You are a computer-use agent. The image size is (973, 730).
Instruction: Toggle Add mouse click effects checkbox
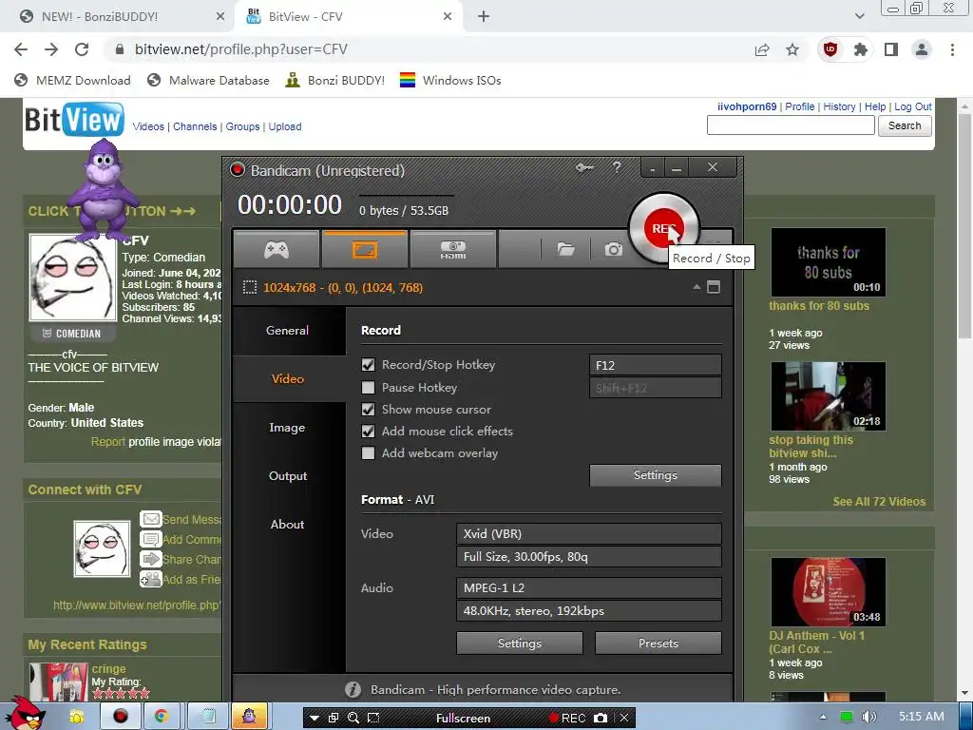368,432
